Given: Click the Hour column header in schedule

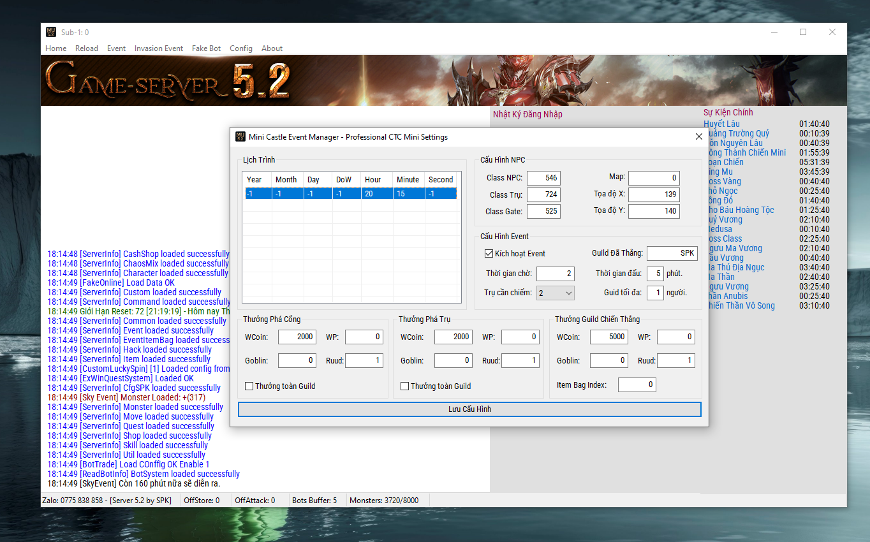Looking at the screenshot, I should coord(376,180).
